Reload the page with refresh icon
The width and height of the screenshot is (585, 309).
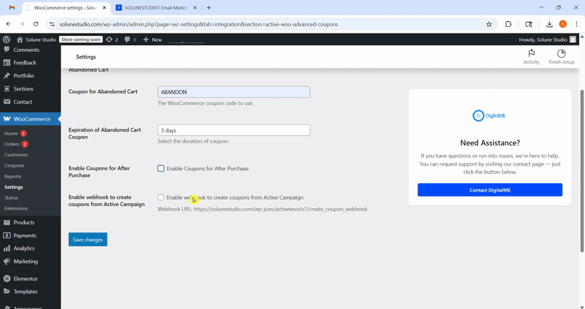tap(36, 24)
